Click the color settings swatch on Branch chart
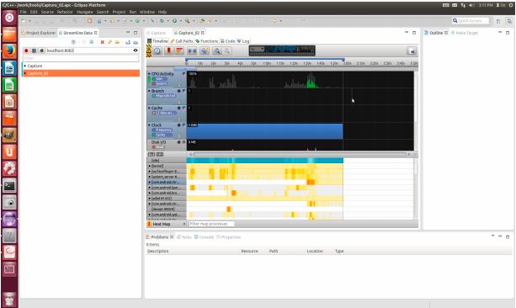 184,91
